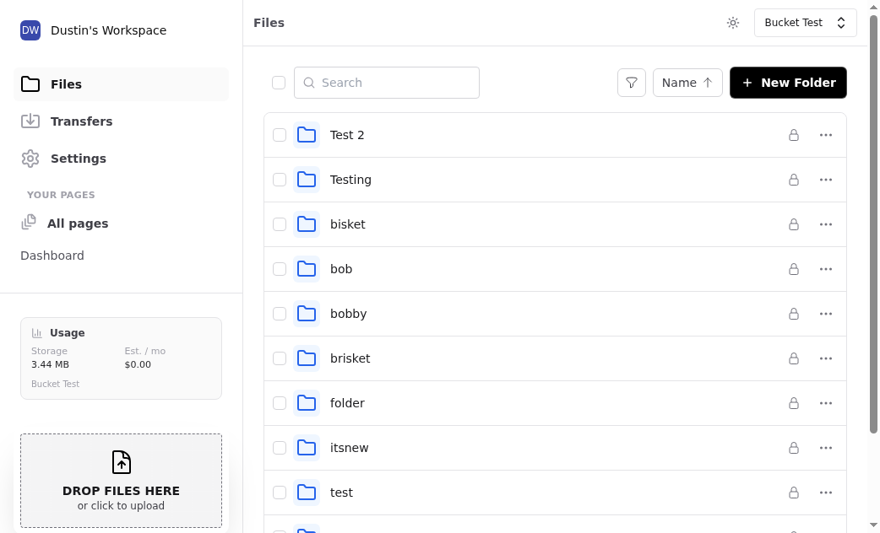Click the lock icon on folder row
Image resolution: width=880 pixels, height=533 pixels.
point(794,403)
